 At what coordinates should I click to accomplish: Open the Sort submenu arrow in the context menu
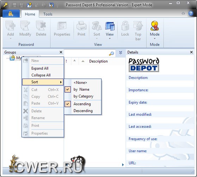(x=61, y=82)
